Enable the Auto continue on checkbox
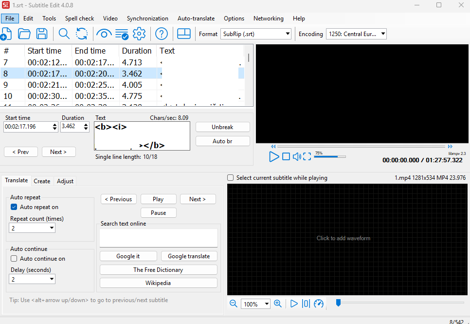 (x=14, y=259)
